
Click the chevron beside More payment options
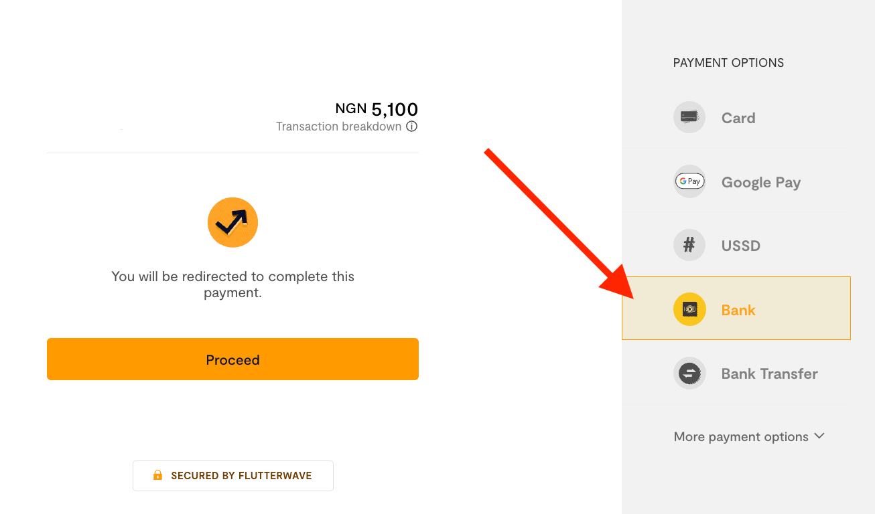pos(819,436)
